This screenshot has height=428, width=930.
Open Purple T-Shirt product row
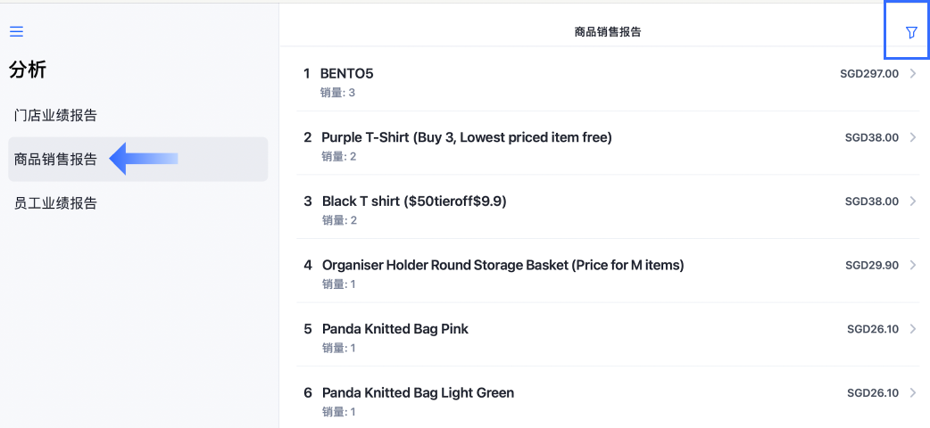(x=607, y=143)
